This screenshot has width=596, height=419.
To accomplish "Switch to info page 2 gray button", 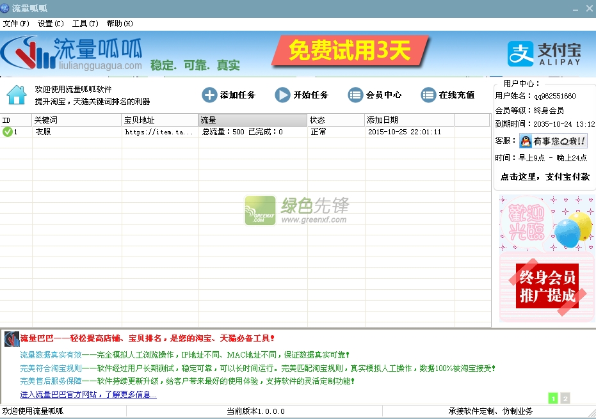I will 565,399.
